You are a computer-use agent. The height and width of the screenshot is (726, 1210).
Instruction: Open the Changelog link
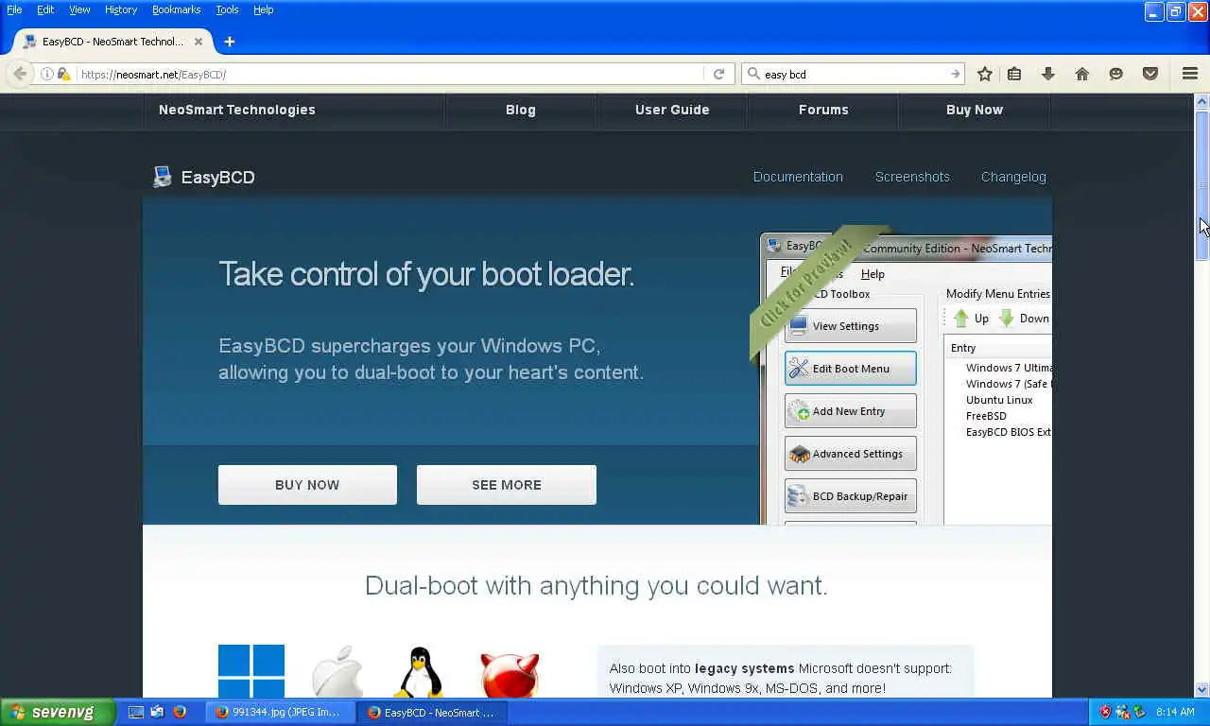(1013, 177)
